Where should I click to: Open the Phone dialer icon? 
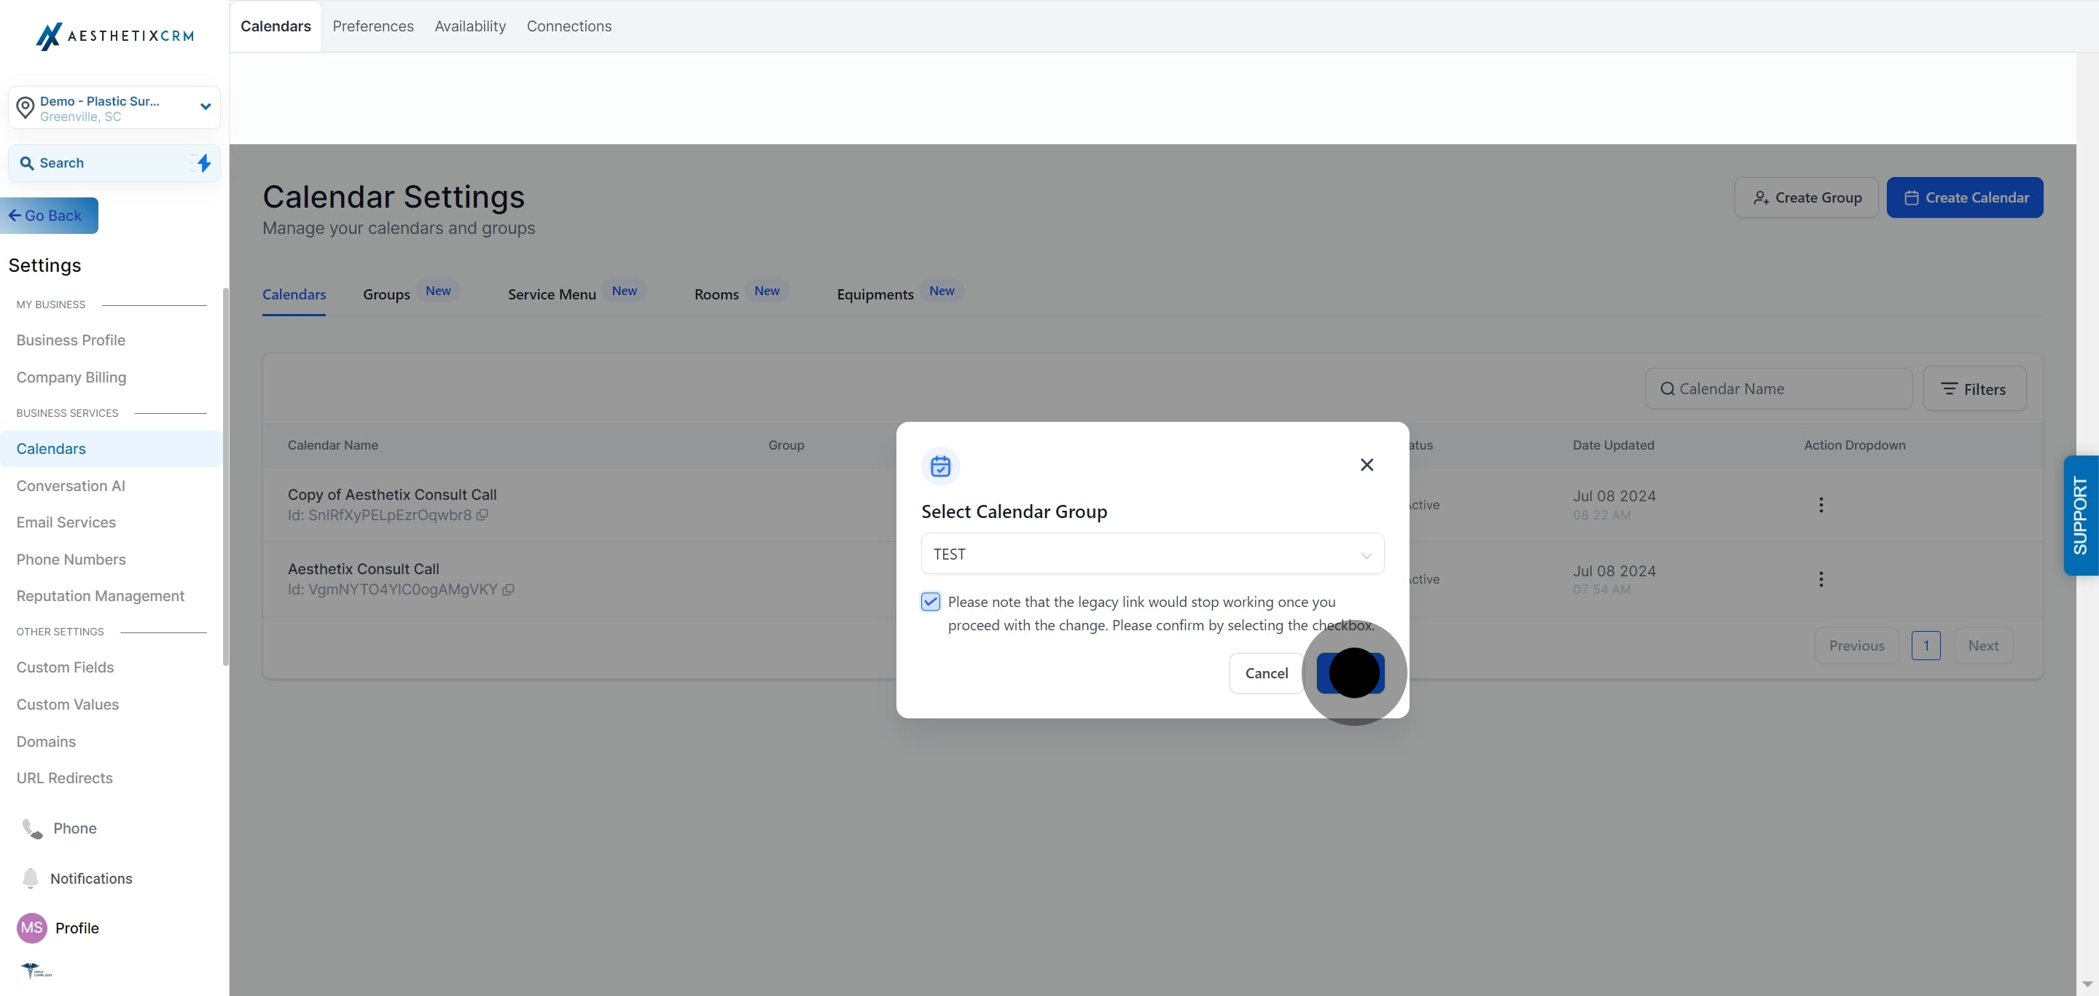[32, 828]
